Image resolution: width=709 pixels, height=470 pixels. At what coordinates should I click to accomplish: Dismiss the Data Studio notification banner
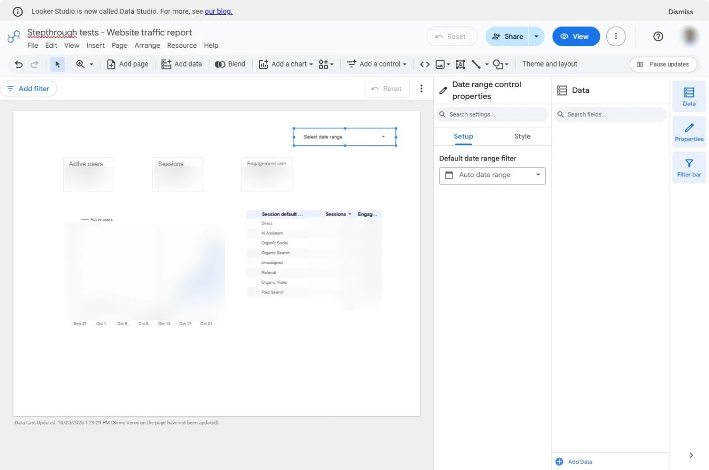tap(681, 12)
